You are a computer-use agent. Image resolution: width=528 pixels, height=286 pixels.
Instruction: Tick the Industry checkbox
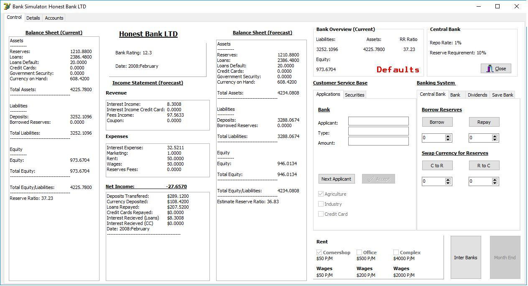[x=321, y=204]
